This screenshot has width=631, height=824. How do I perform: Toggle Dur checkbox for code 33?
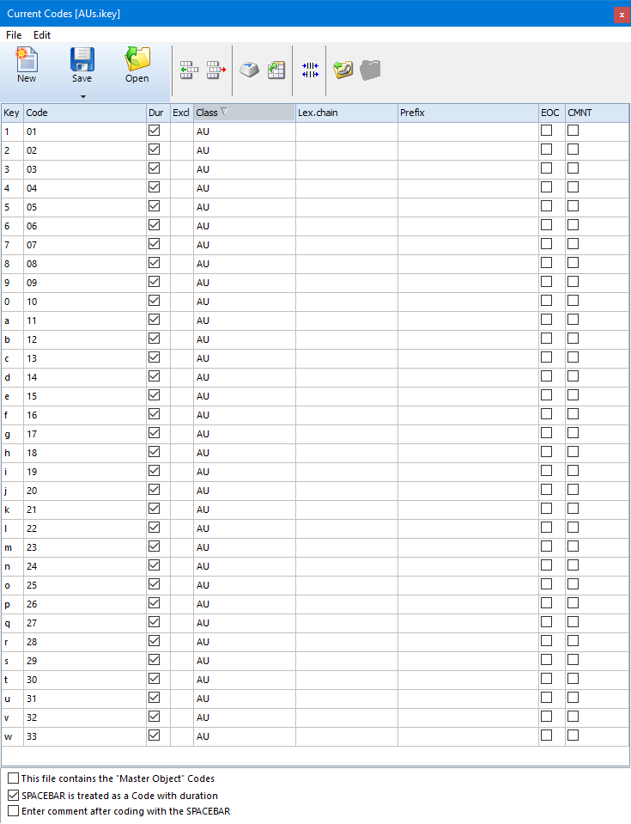point(155,735)
